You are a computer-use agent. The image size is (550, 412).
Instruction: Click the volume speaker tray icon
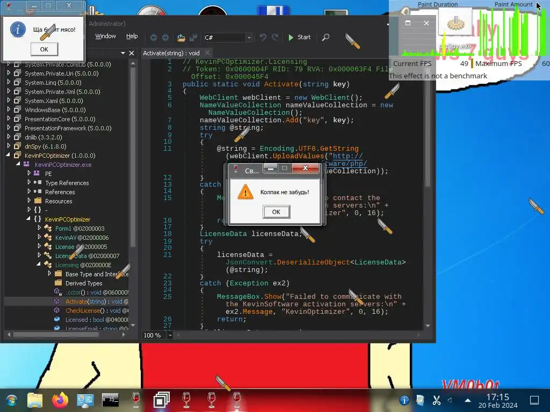(450, 400)
